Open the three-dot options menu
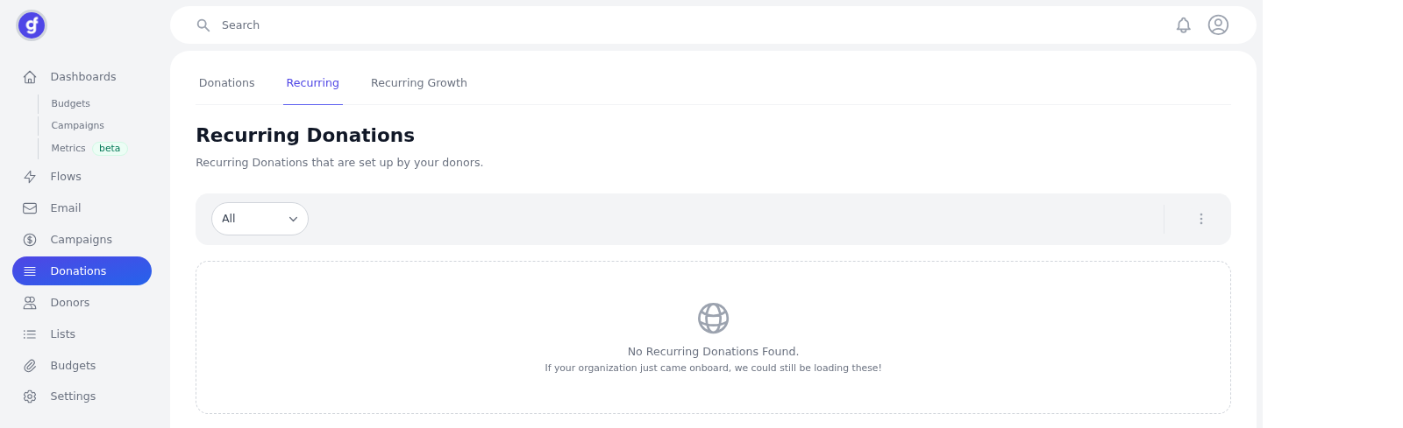1403x428 pixels. coord(1201,219)
